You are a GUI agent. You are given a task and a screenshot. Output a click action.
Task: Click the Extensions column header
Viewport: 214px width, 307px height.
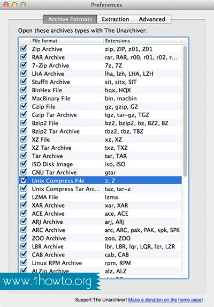click(x=142, y=41)
